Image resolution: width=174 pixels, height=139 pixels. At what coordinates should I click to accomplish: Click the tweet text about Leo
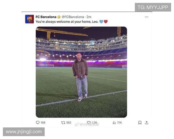click(67, 21)
